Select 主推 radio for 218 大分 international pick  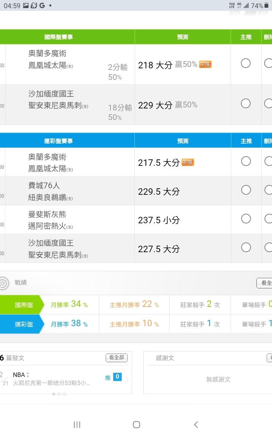tap(246, 63)
